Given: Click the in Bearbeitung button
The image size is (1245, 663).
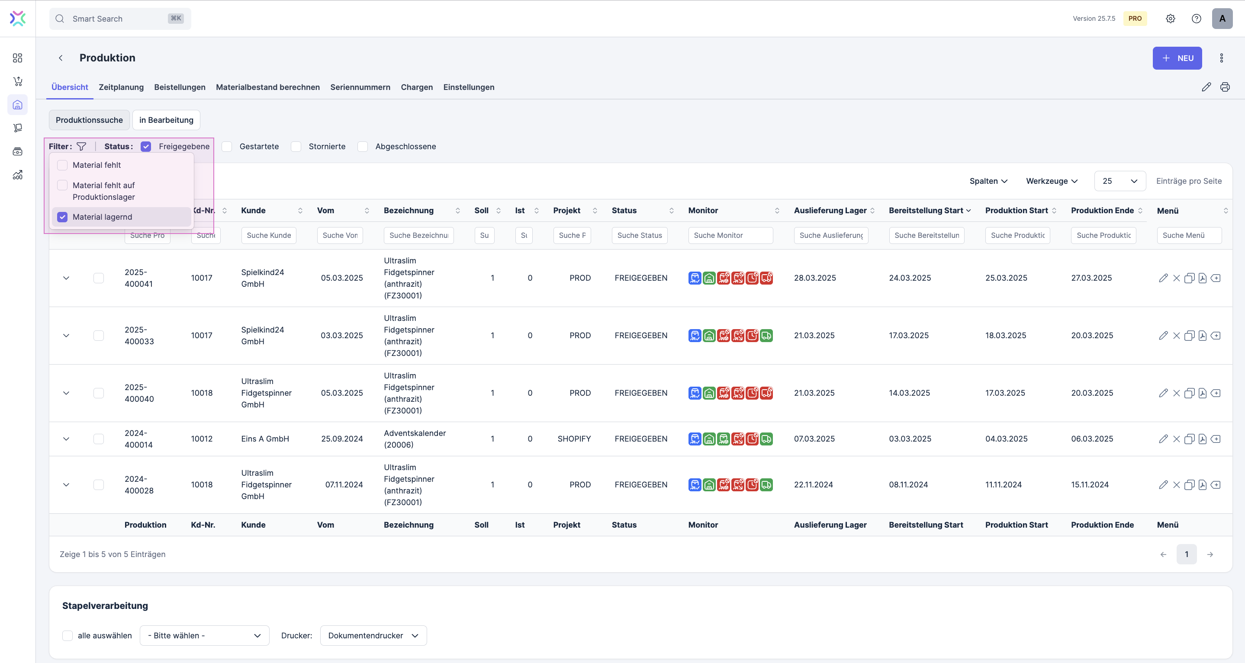Looking at the screenshot, I should [x=166, y=120].
